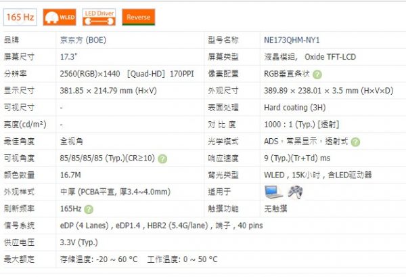
Task: Click the 165 Hz badge icon
Action: point(20,18)
